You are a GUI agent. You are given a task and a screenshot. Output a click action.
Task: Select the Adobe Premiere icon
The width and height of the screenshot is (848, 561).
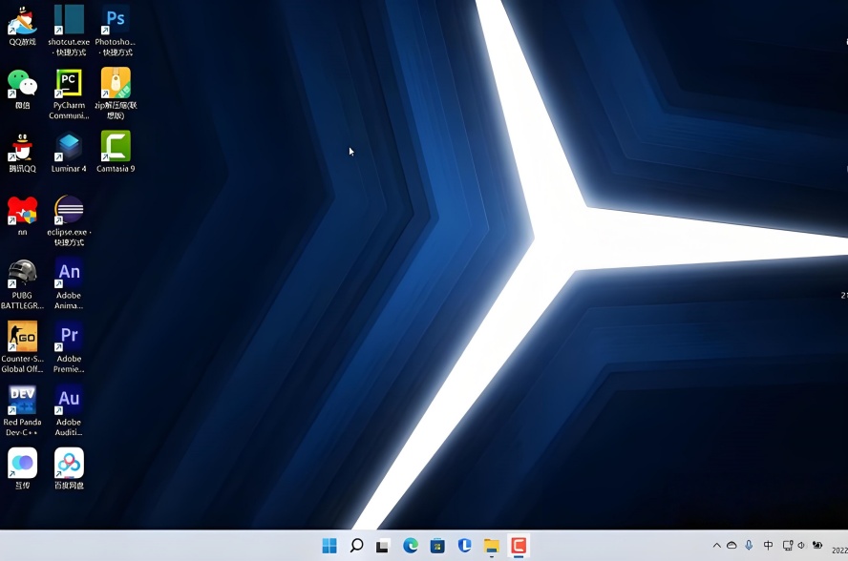(69, 337)
